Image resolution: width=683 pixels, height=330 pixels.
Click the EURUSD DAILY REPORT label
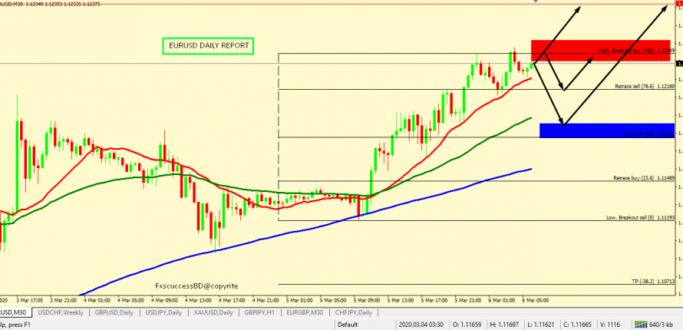pyautogui.click(x=209, y=46)
